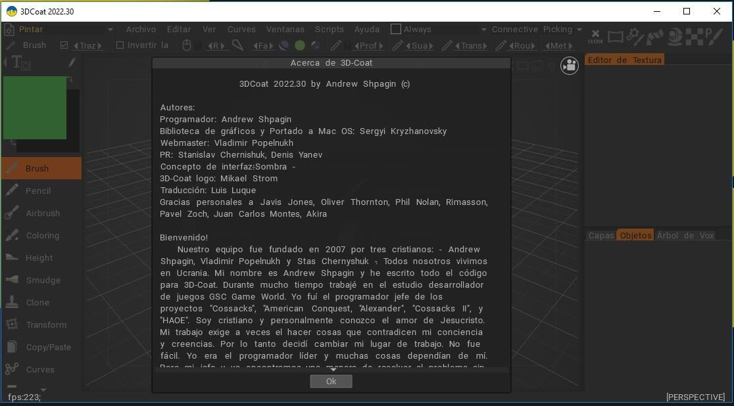
Task: Open the Ayuda menu
Action: coord(366,29)
